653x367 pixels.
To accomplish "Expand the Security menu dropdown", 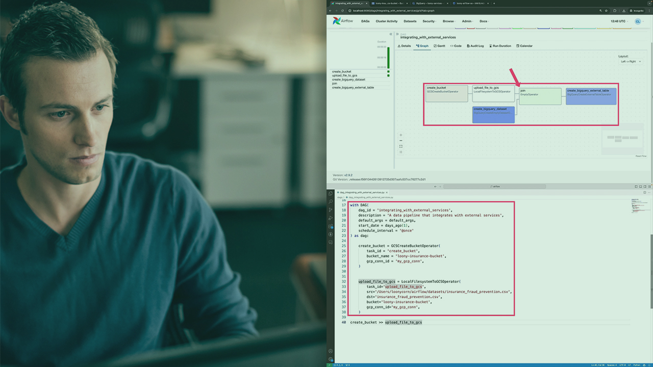I will point(430,21).
